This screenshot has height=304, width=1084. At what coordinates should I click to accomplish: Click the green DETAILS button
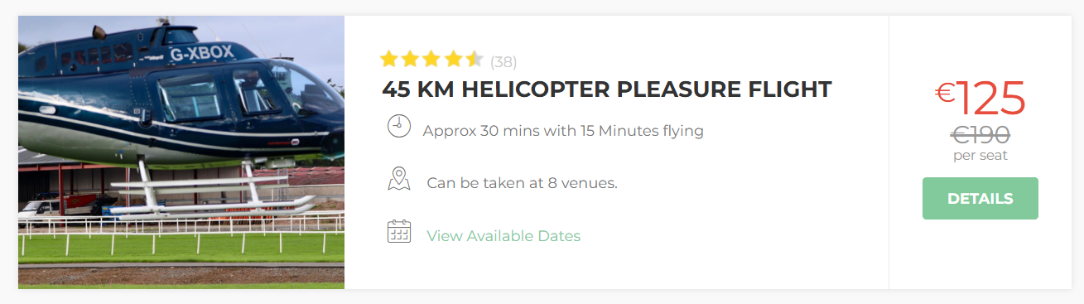pos(980,199)
